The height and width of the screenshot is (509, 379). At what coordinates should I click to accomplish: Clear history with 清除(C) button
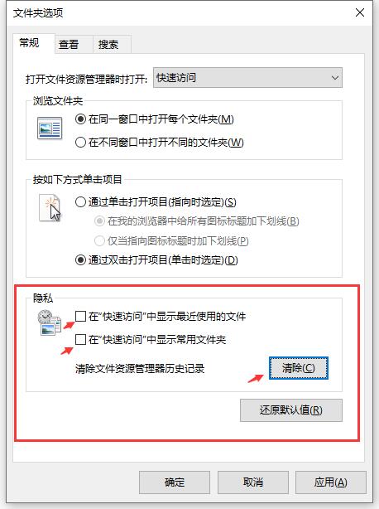(x=299, y=368)
